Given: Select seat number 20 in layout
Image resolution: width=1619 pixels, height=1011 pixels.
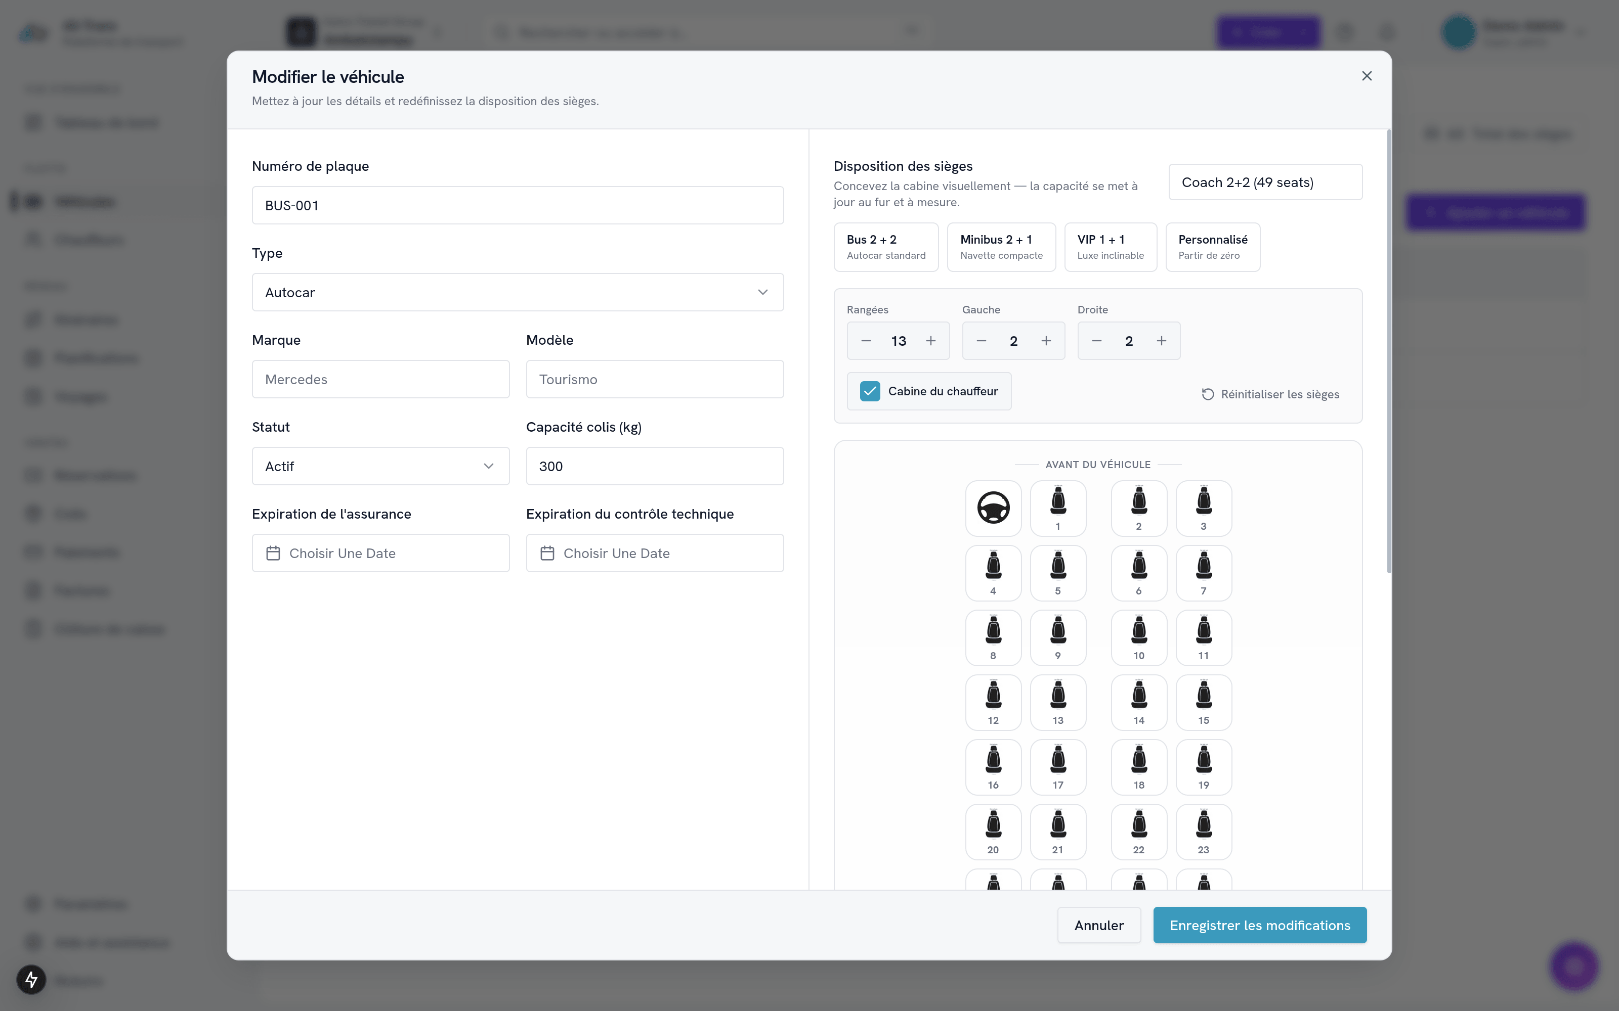Looking at the screenshot, I should coord(994,832).
